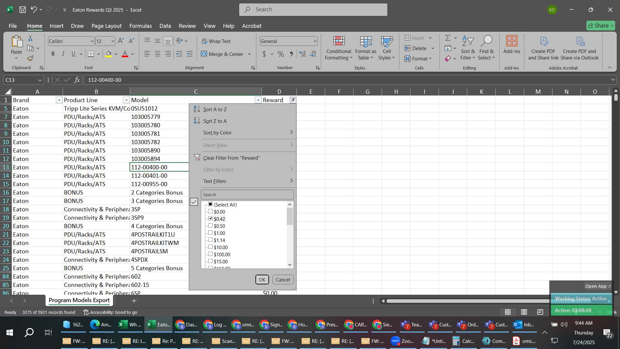620x349 pixels.
Task: Click in the filter Search field
Action: click(247, 195)
